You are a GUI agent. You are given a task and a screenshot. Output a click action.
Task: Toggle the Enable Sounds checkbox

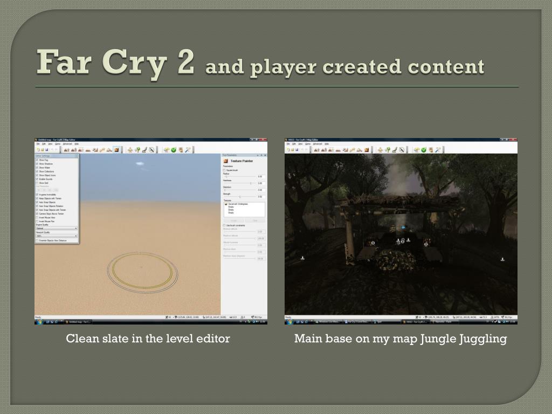coord(37,179)
